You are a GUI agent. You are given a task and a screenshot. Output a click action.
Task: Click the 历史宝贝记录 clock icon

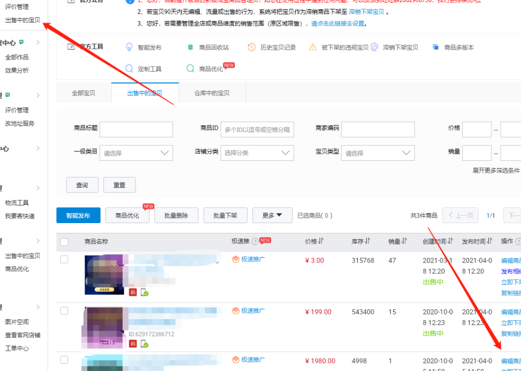click(x=251, y=47)
